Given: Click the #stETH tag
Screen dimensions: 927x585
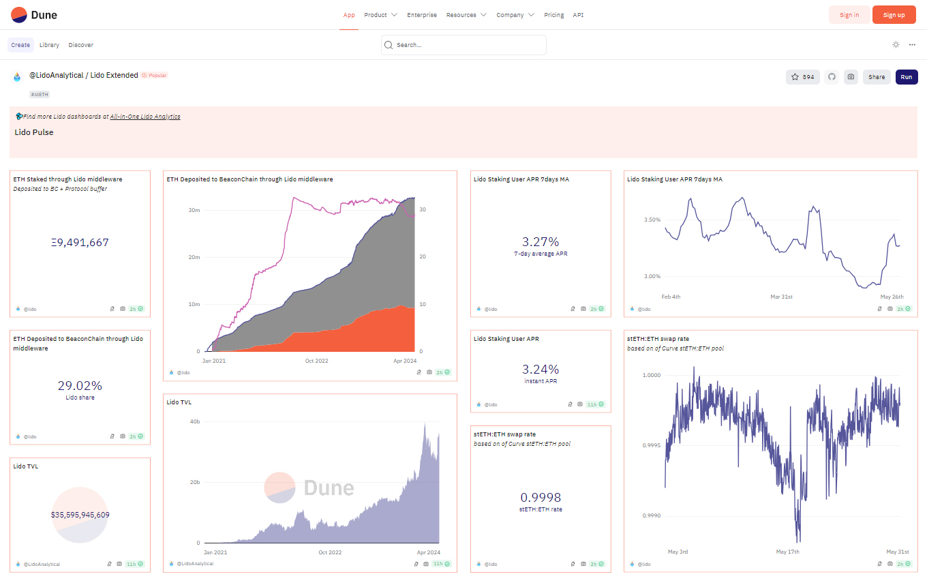Looking at the screenshot, I should (40, 94).
